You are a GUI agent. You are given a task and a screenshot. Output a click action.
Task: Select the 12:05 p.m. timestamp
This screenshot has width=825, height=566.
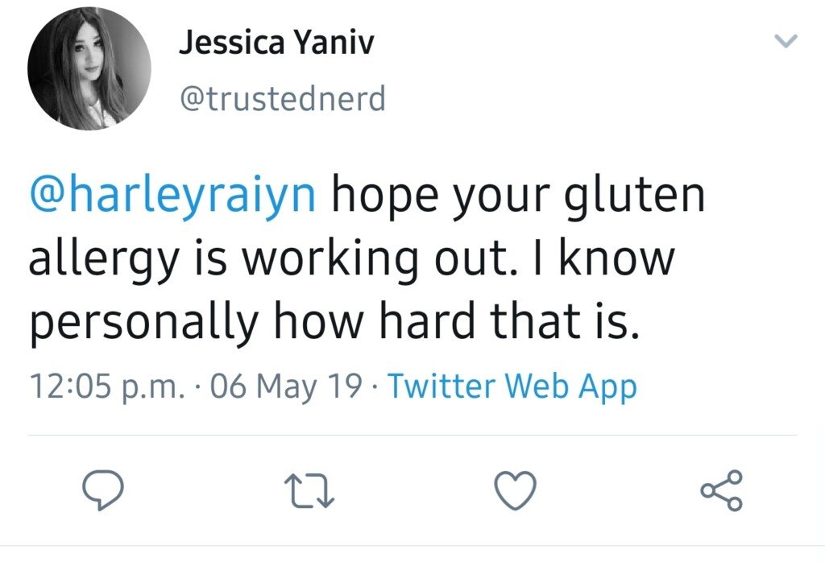coord(108,386)
